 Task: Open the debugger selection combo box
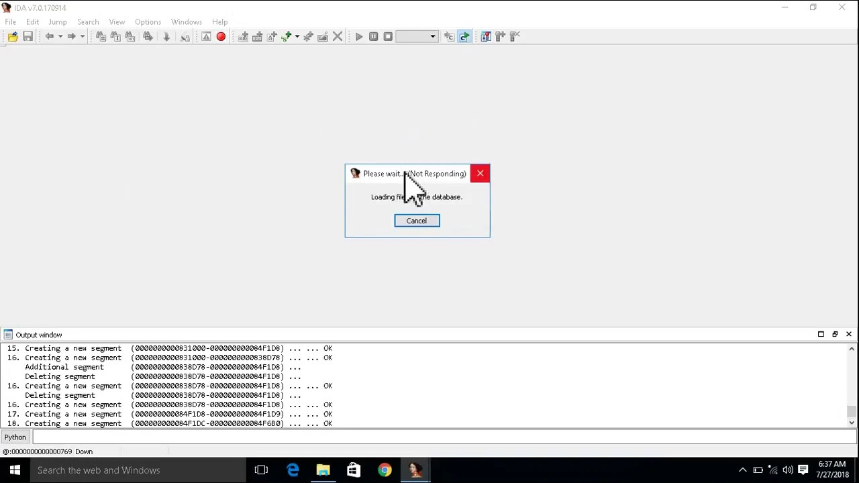(417, 37)
